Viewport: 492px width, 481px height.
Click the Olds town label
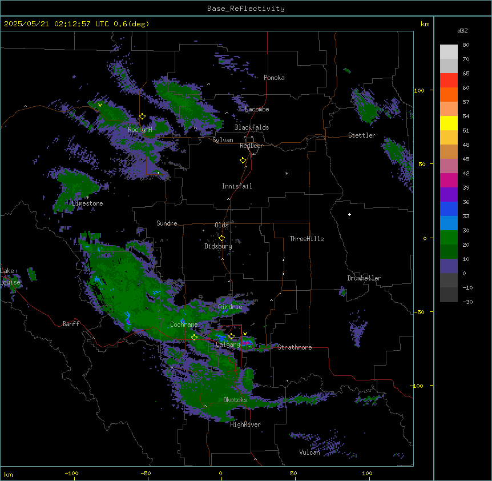point(221,225)
